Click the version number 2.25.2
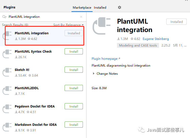The width and height of the screenshot is (190, 138). click(166, 45)
